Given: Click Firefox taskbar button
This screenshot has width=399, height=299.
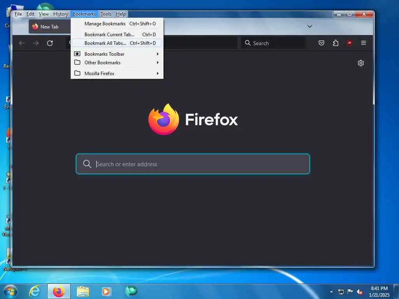Looking at the screenshot, I should click(x=58, y=291).
